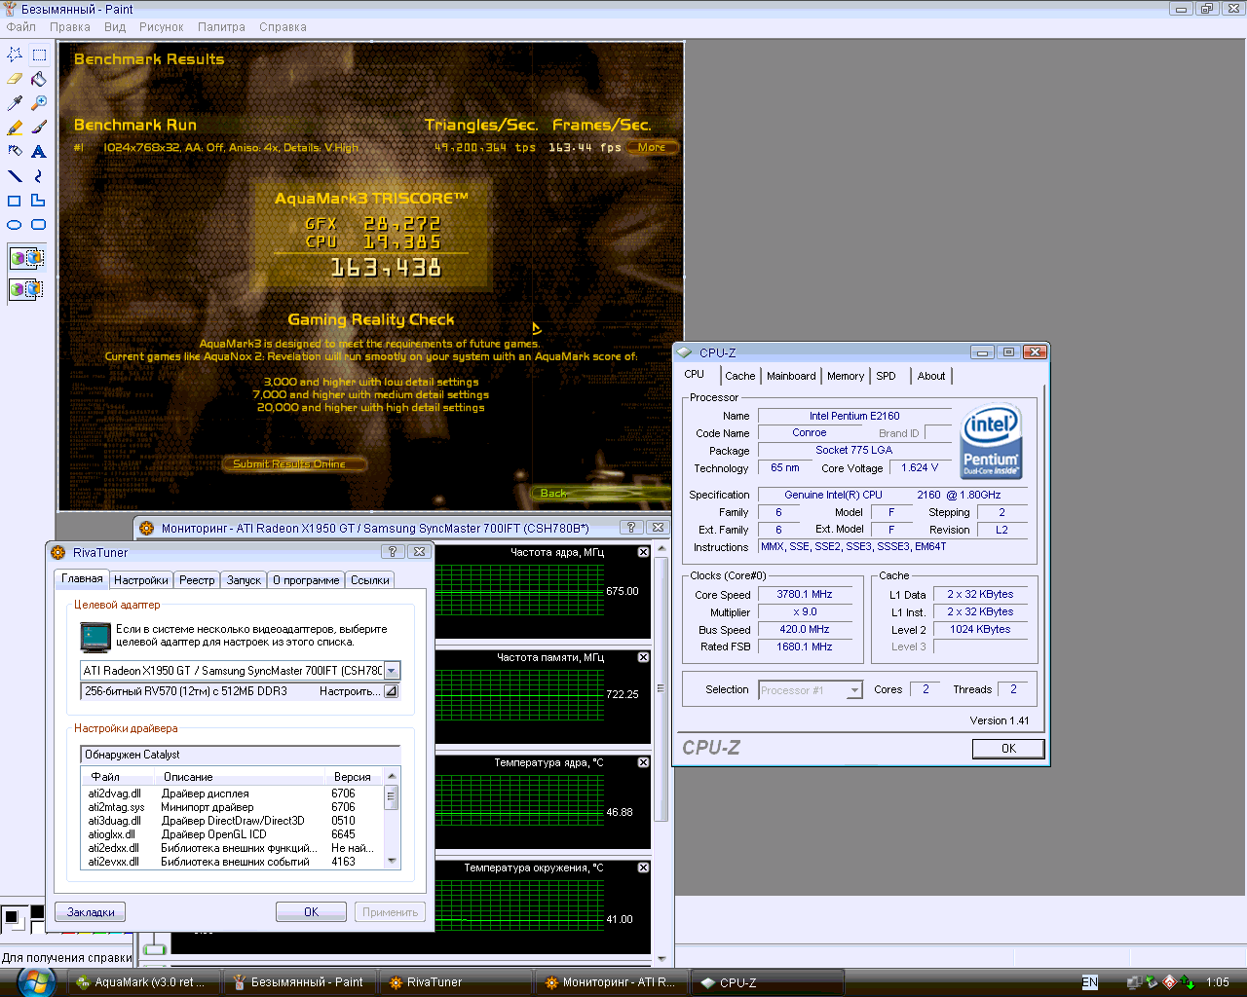Switch to the SPD tab in CPU-Z
This screenshot has height=997, width=1247.
tap(887, 377)
